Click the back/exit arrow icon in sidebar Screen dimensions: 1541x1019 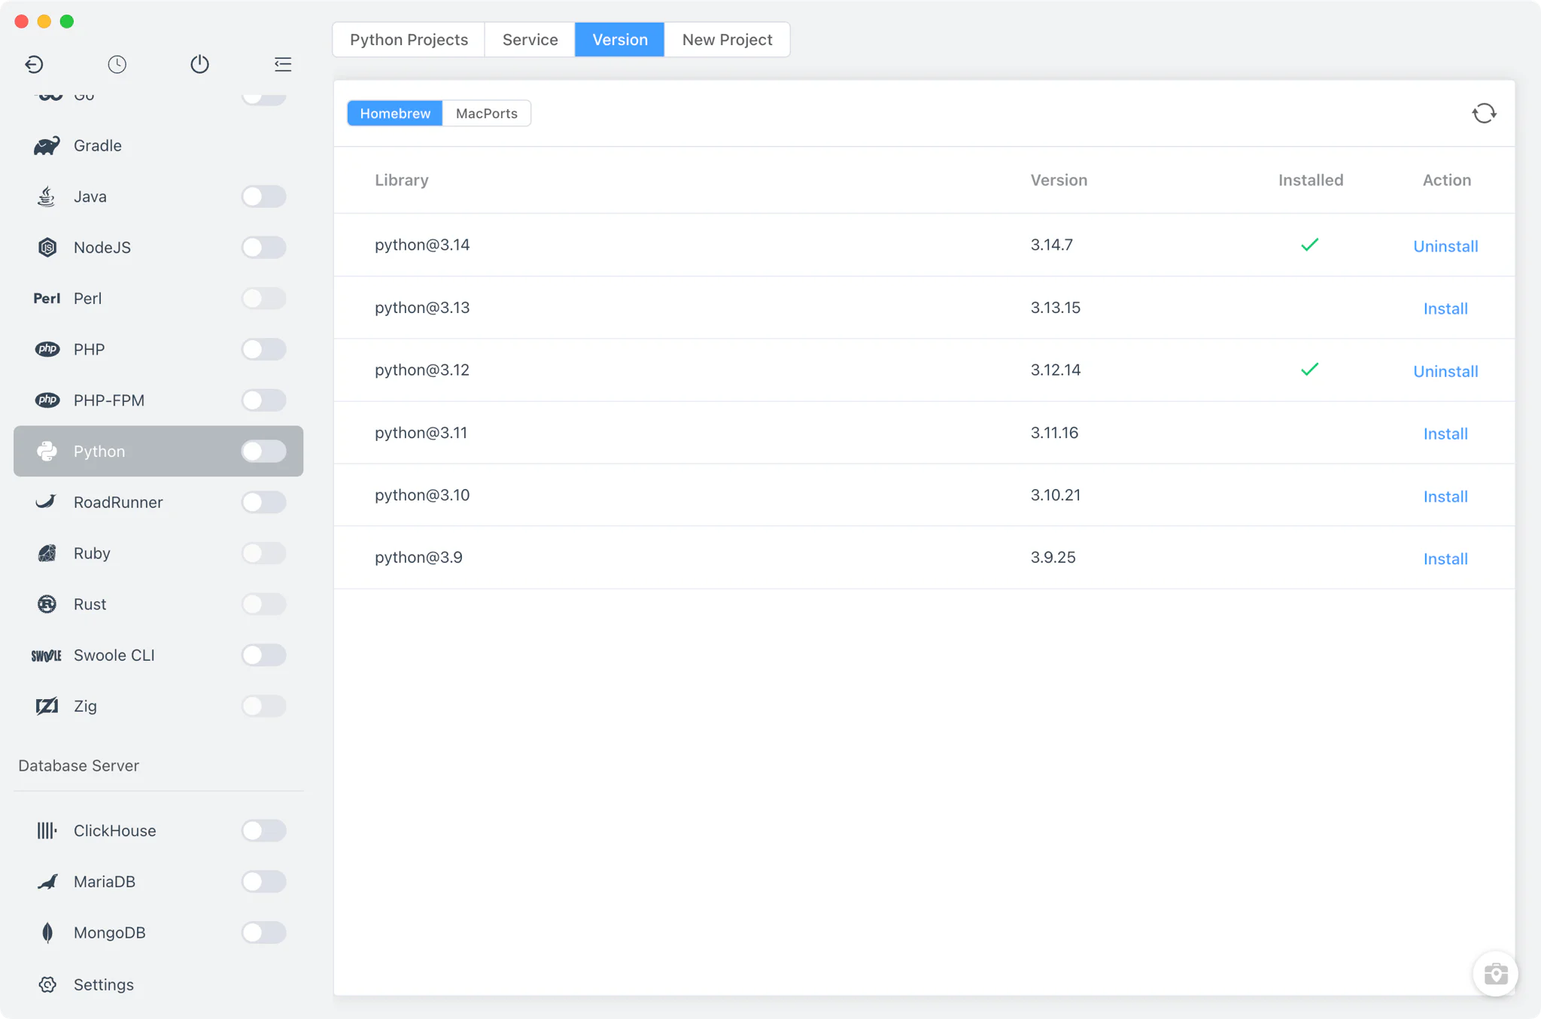coord(34,64)
